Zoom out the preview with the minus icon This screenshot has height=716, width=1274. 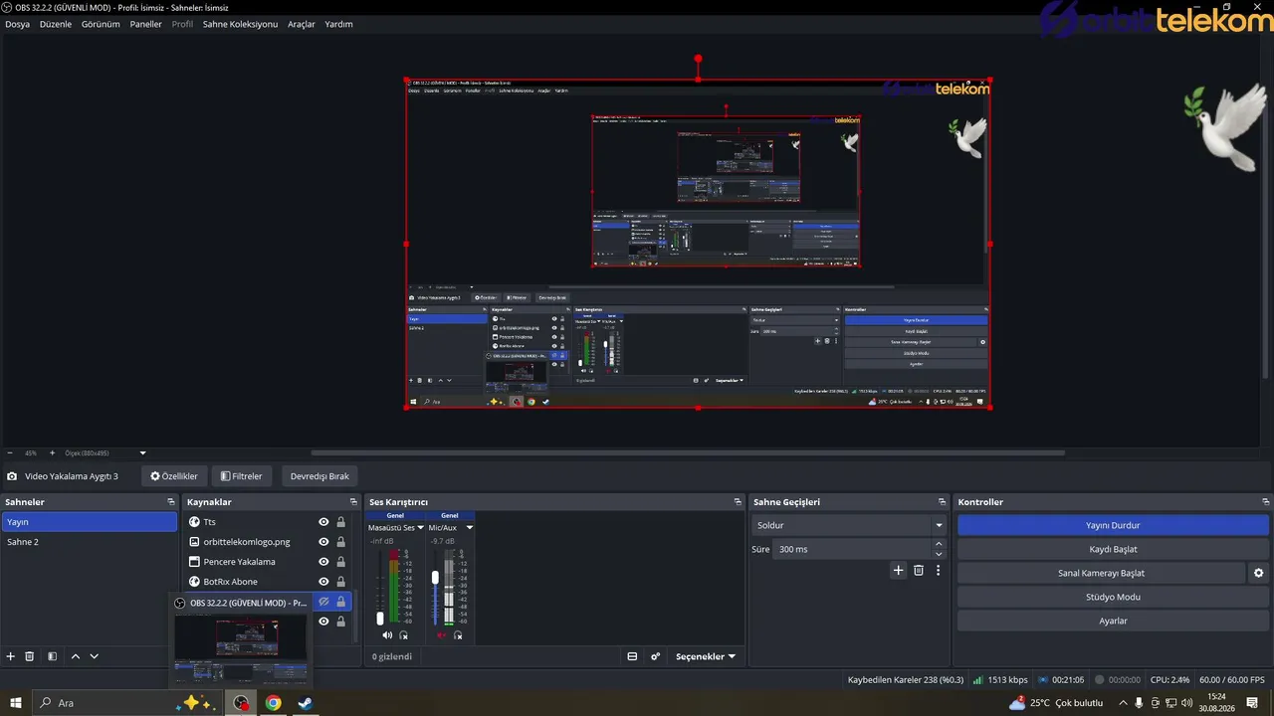click(x=10, y=453)
